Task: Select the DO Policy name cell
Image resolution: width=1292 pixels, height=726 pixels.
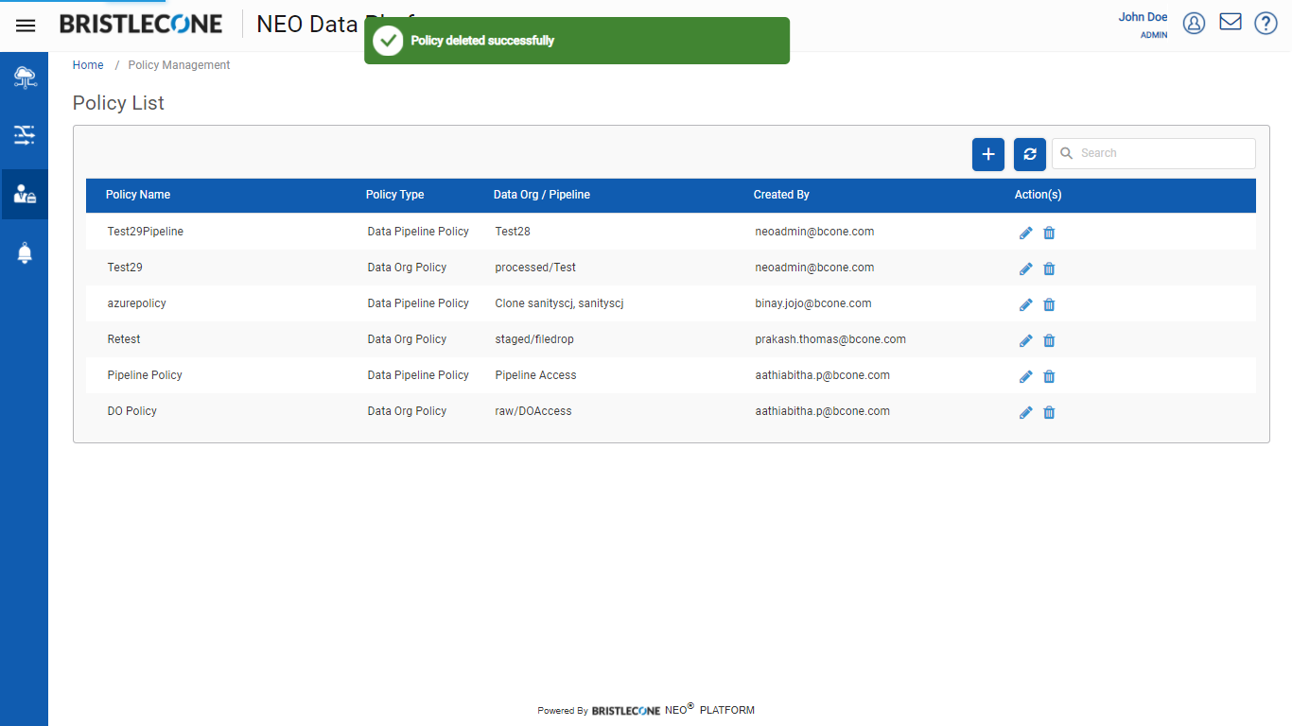Action: (132, 411)
